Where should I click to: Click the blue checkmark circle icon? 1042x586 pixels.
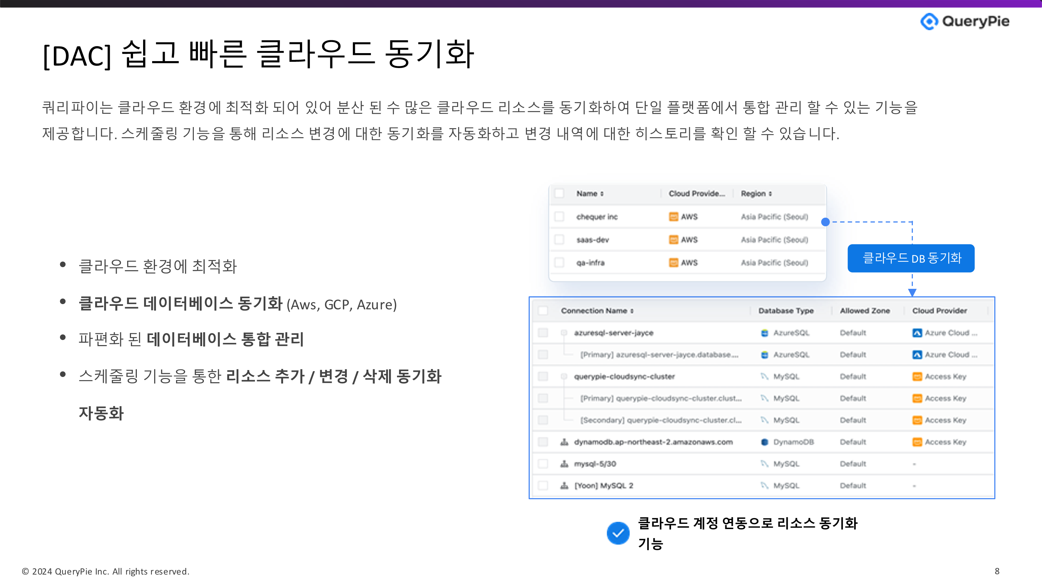tap(618, 533)
